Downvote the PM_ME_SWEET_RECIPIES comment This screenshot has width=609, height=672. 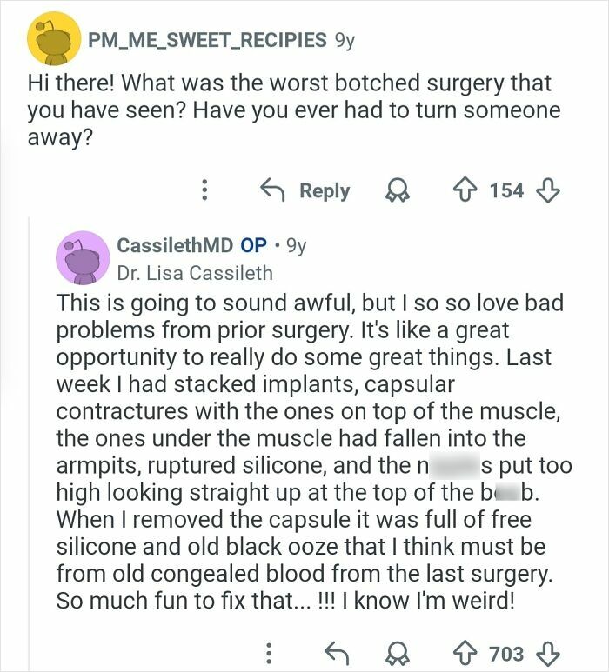coord(550,190)
